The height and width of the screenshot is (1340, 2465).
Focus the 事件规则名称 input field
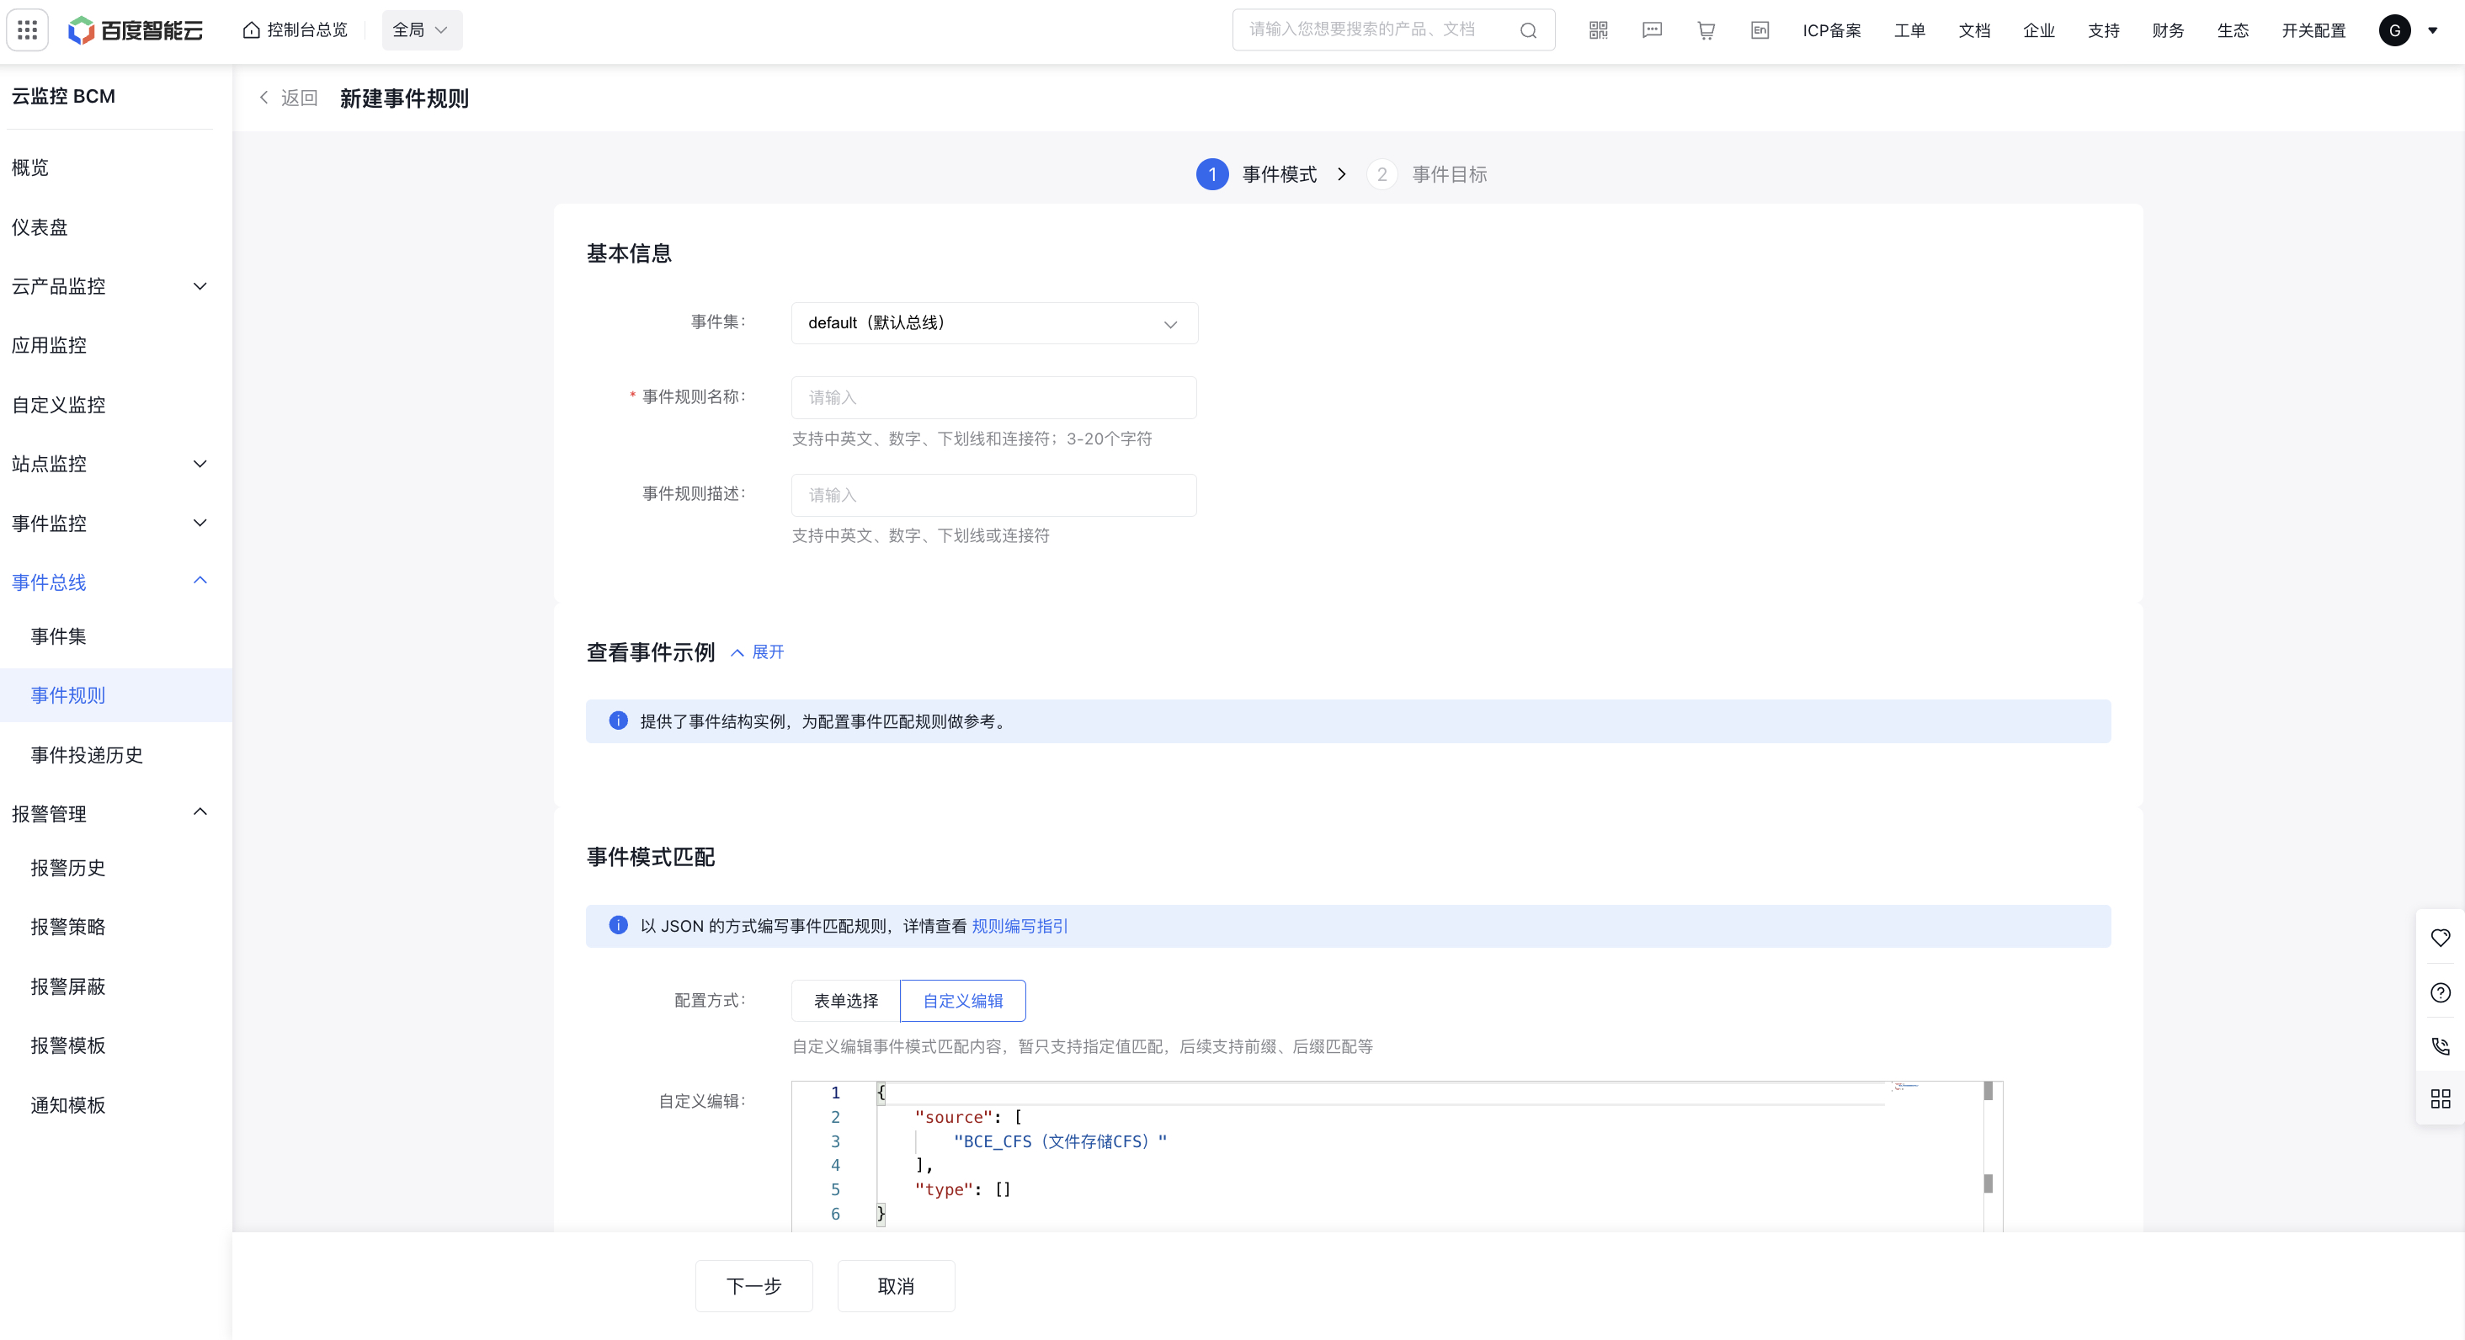click(993, 397)
